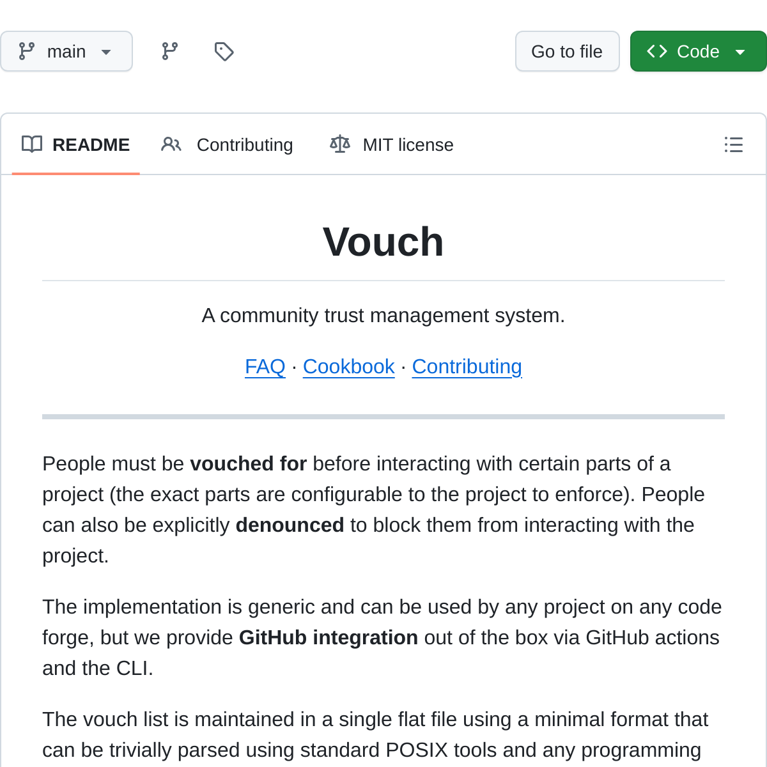Expand the main branch selector dropdown
This screenshot has height=767, width=767.
[66, 51]
